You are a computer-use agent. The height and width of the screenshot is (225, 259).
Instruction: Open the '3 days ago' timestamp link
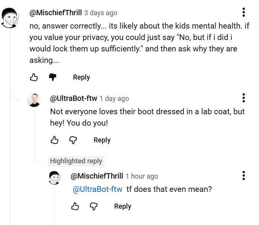coord(101,13)
